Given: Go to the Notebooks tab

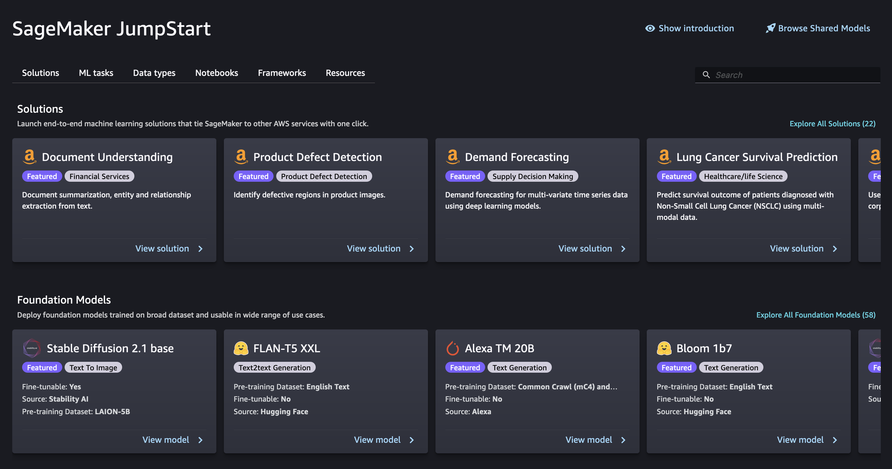Looking at the screenshot, I should pyautogui.click(x=216, y=73).
